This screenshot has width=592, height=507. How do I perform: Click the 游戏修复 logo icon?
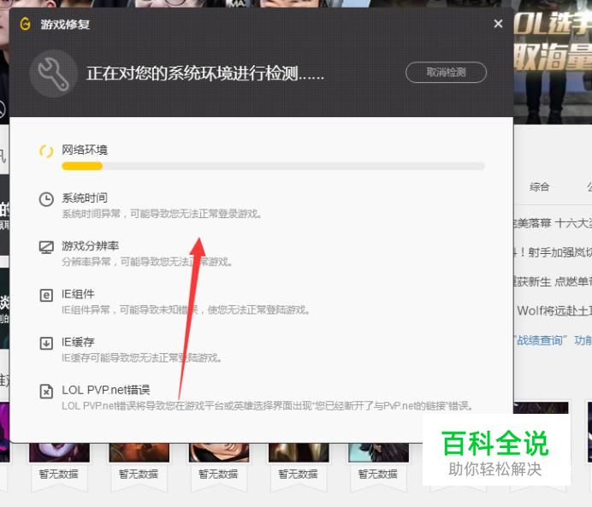point(26,24)
